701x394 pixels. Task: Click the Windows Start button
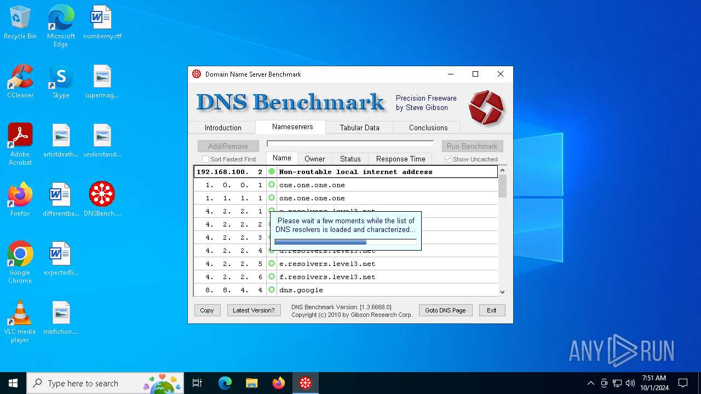coord(13,383)
